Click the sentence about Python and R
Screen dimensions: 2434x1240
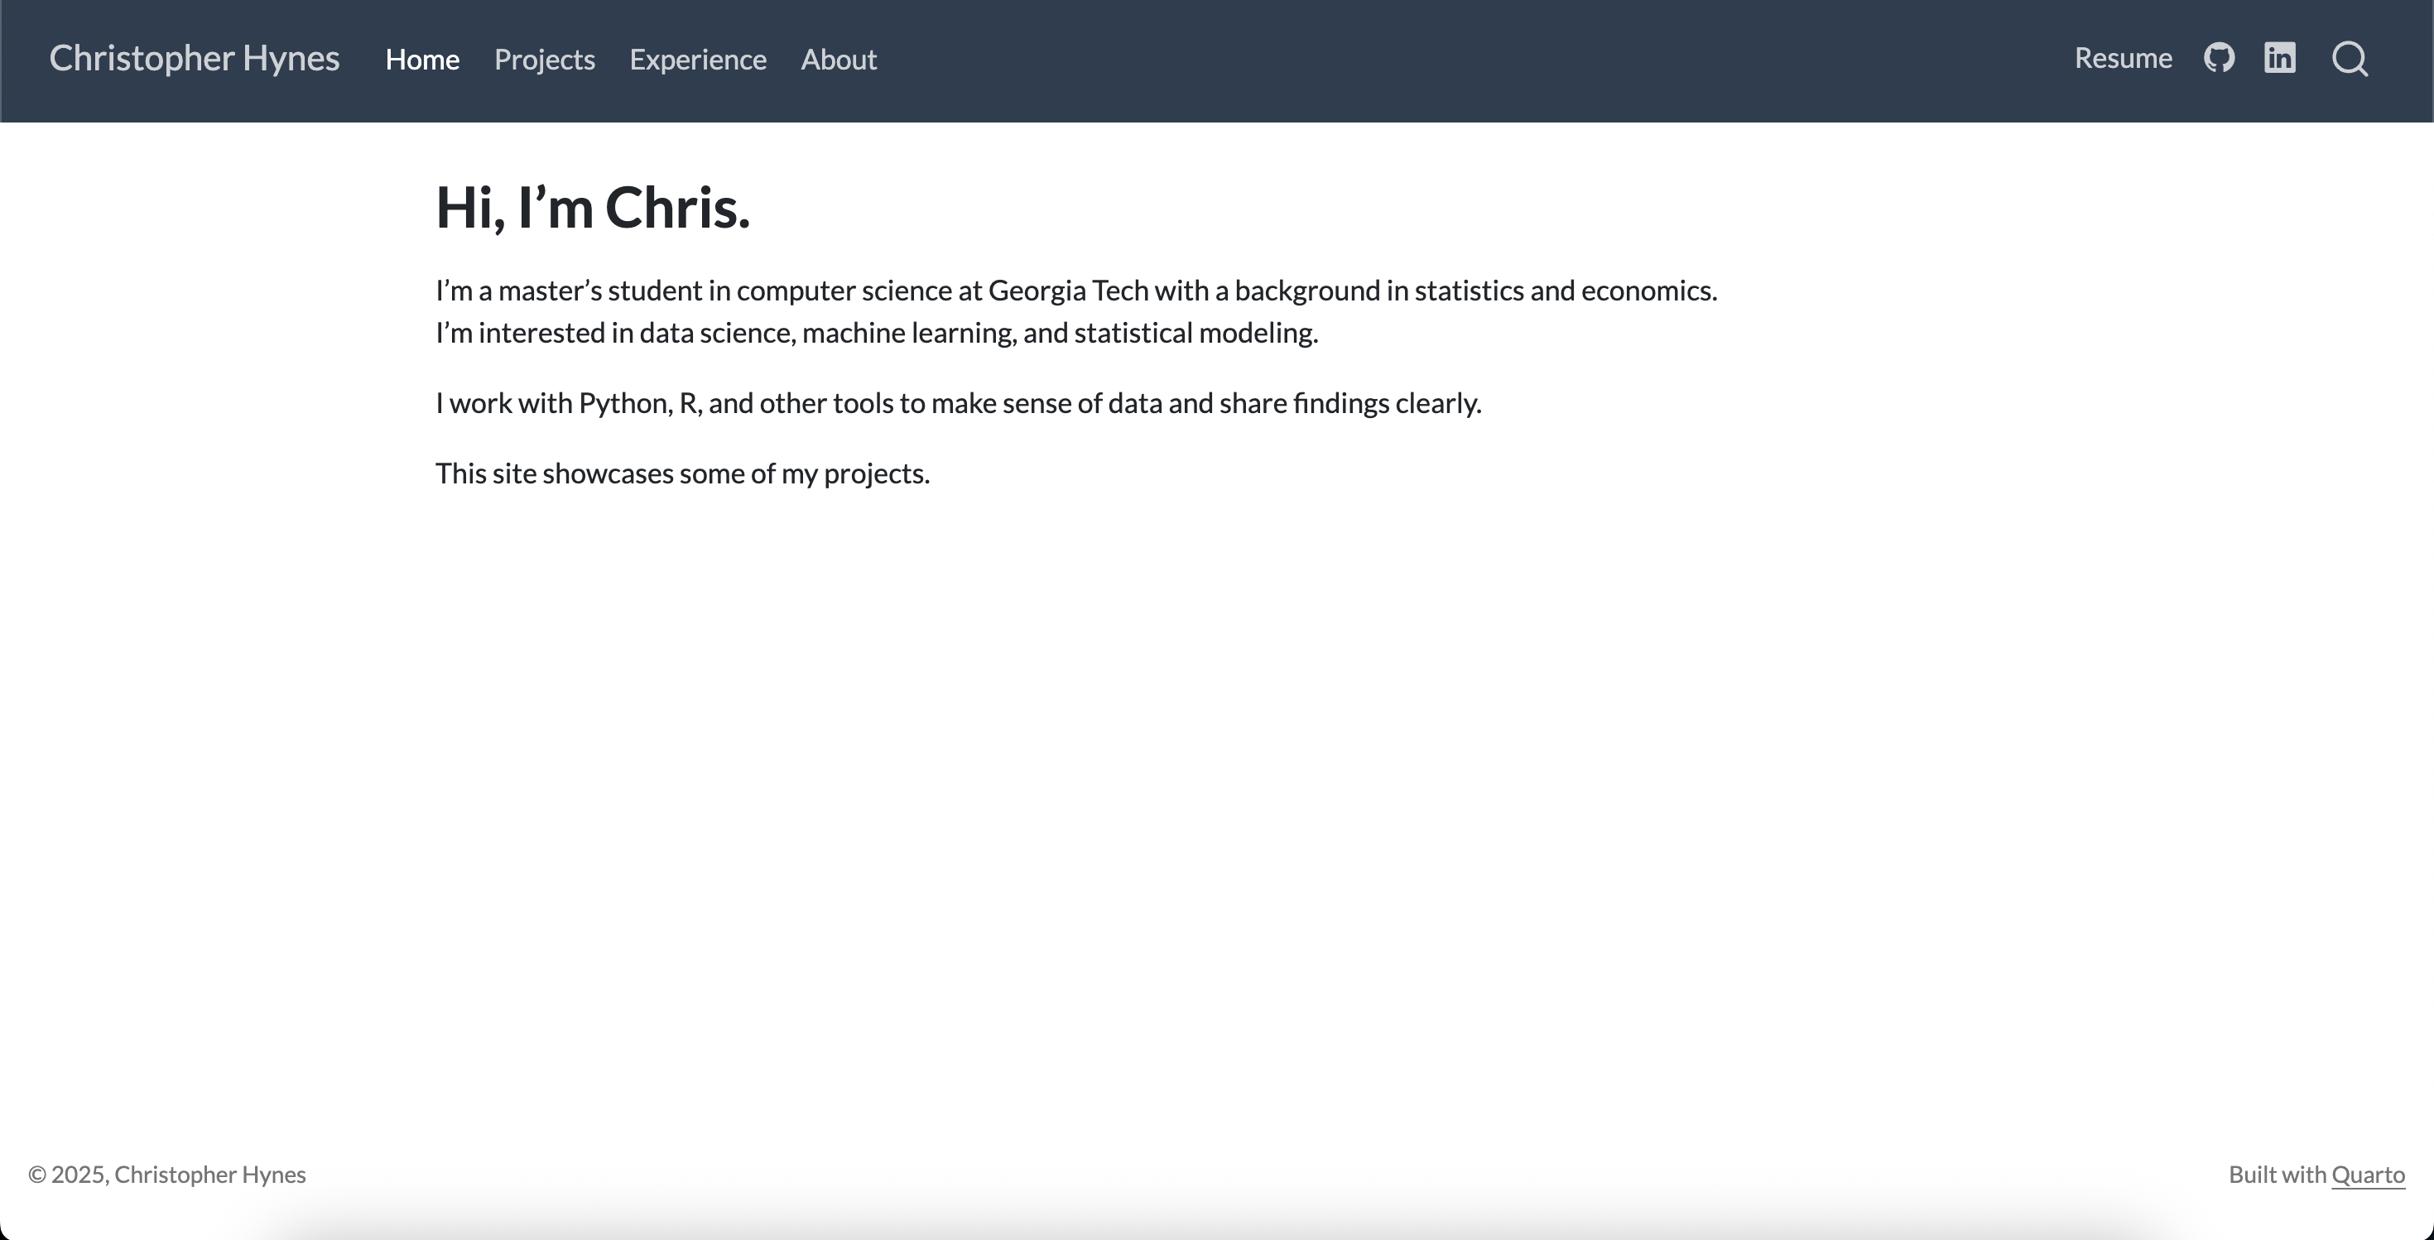958,403
